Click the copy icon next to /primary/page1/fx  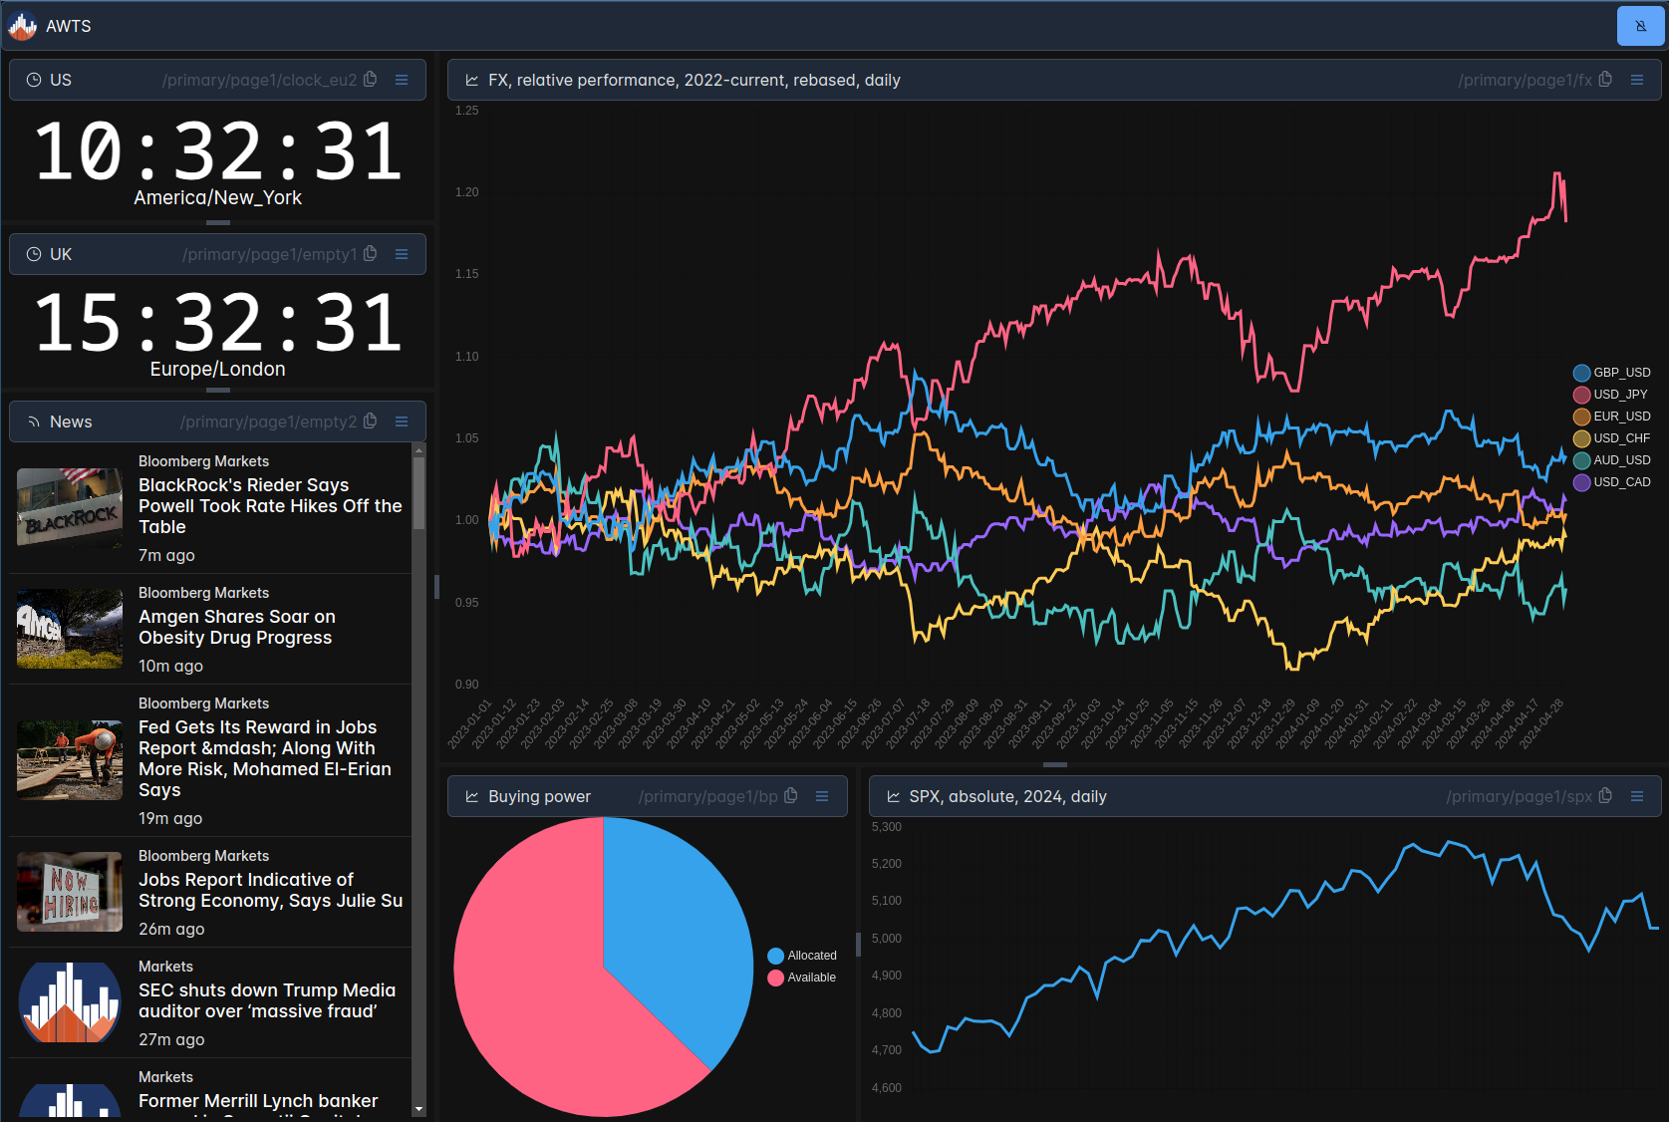1605,80
